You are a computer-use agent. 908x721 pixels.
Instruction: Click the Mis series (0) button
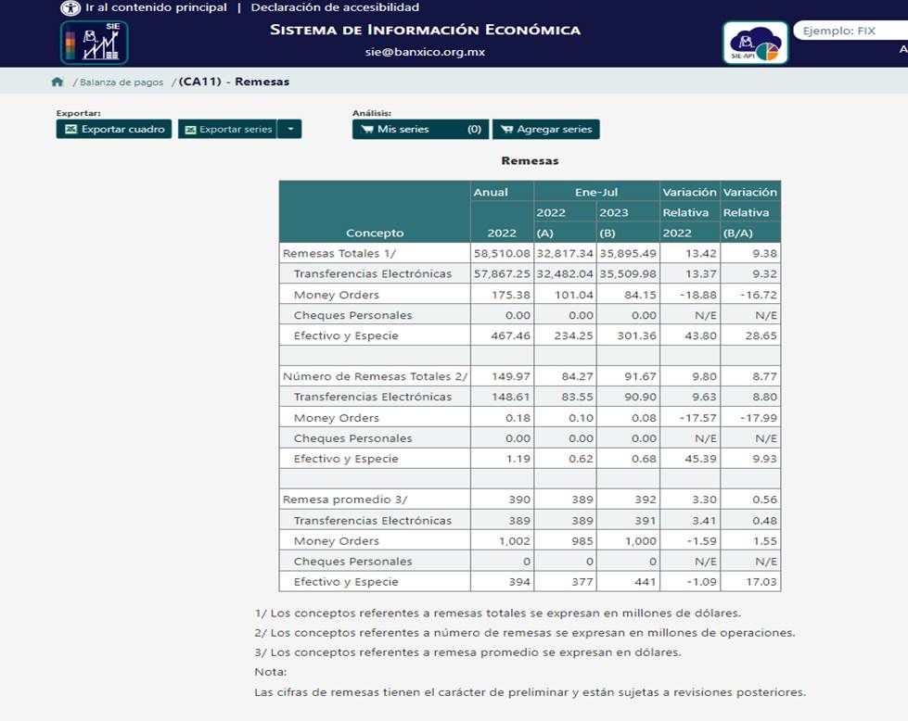[420, 130]
